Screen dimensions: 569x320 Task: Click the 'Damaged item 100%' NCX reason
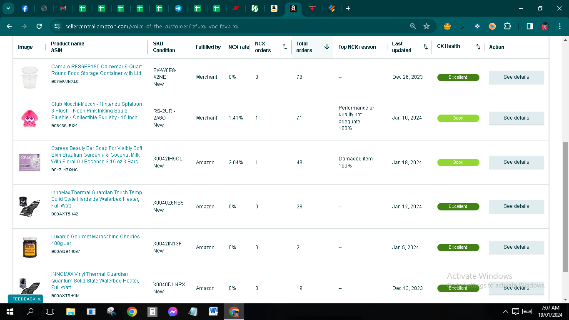tap(356, 162)
